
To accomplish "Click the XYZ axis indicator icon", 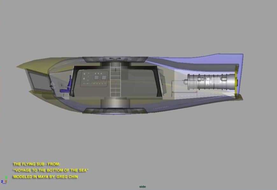I will click(x=4, y=180).
